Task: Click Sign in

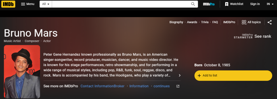Action: click(255, 4)
